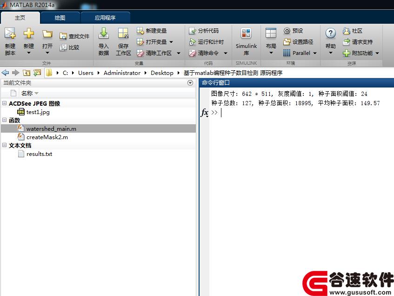Switch to the Plots (绘图) tab
The height and width of the screenshot is (296, 394).
point(60,18)
